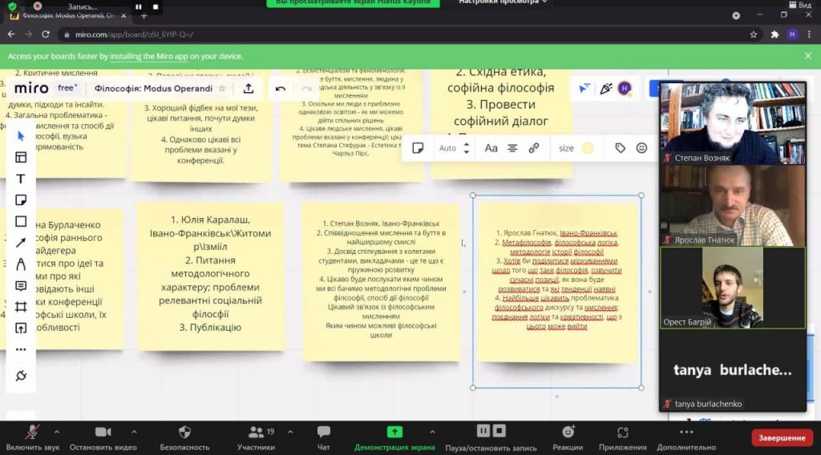Open the Auto font size stepper

tap(466, 148)
